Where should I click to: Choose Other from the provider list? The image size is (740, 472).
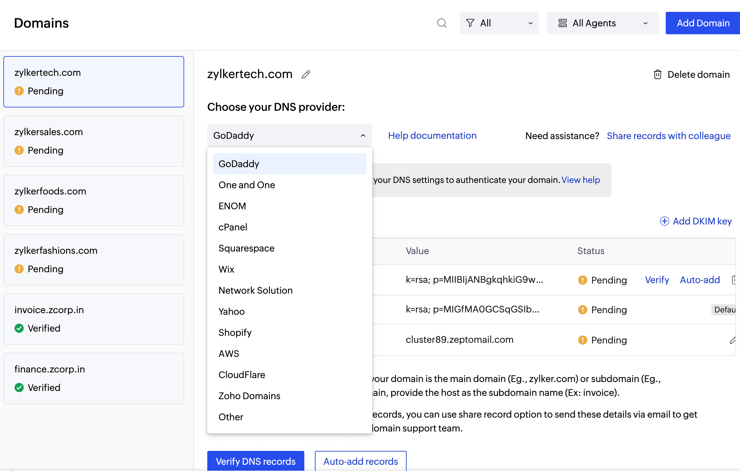(x=289, y=417)
